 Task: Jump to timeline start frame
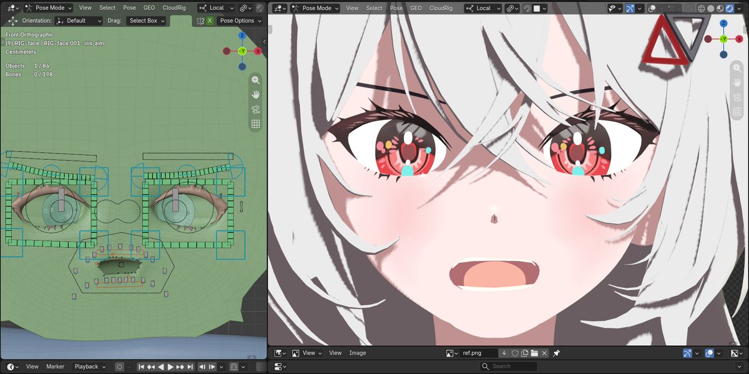141,367
